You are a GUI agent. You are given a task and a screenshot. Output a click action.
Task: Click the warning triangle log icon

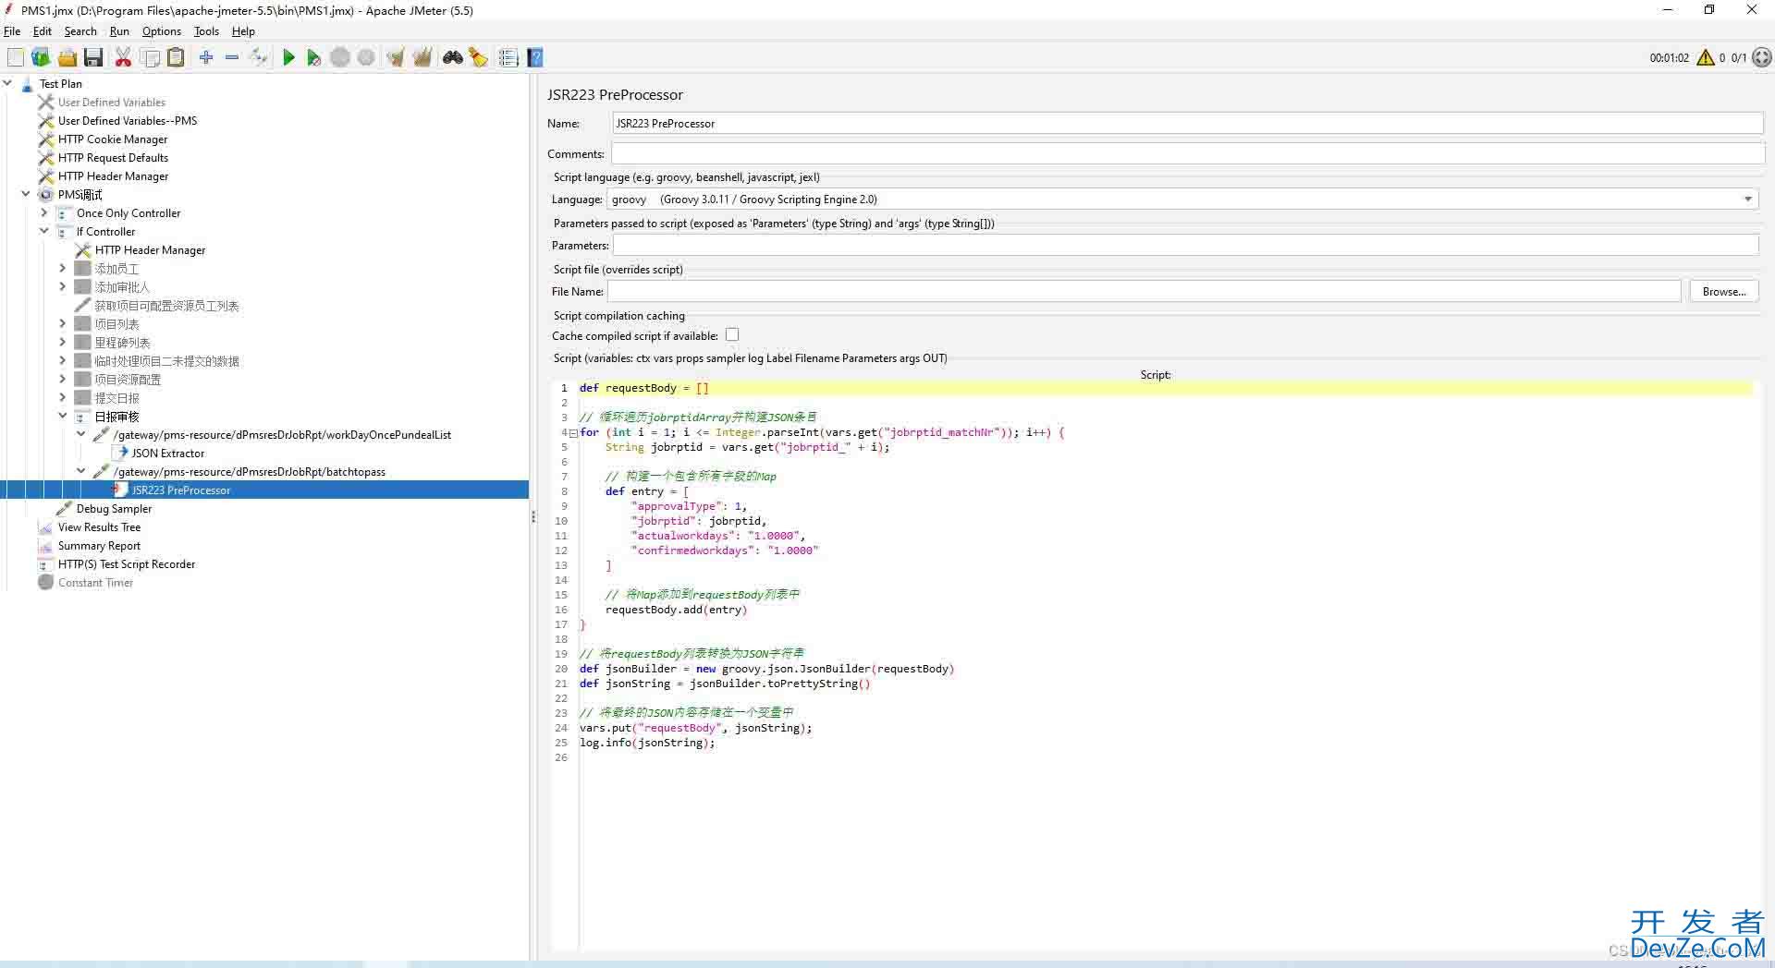[1706, 57]
